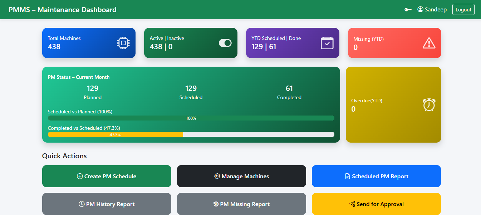The width and height of the screenshot is (481, 215).
Task: Click the key icon in the header bar
Action: point(408,9)
